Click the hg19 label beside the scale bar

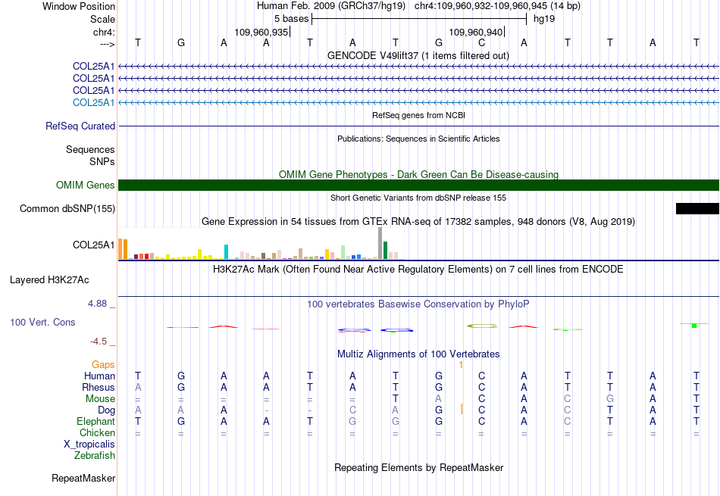click(544, 19)
